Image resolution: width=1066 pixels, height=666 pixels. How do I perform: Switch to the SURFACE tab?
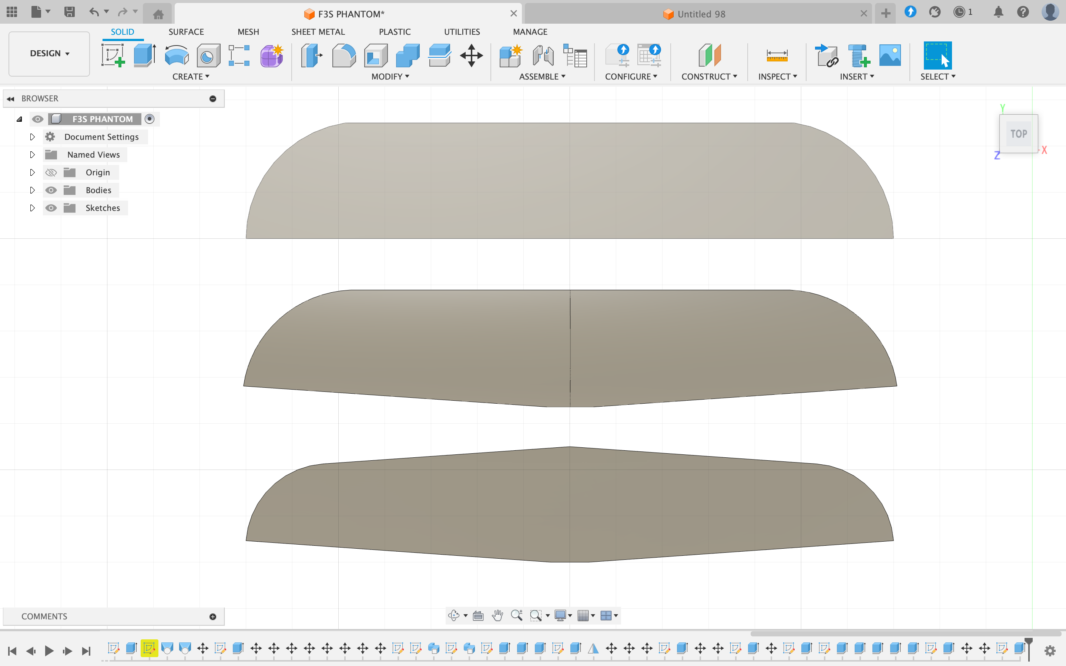click(x=186, y=31)
